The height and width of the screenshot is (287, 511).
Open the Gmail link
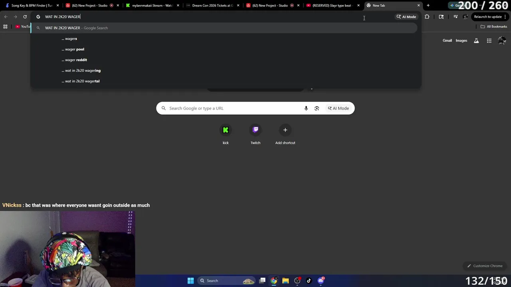[447, 41]
